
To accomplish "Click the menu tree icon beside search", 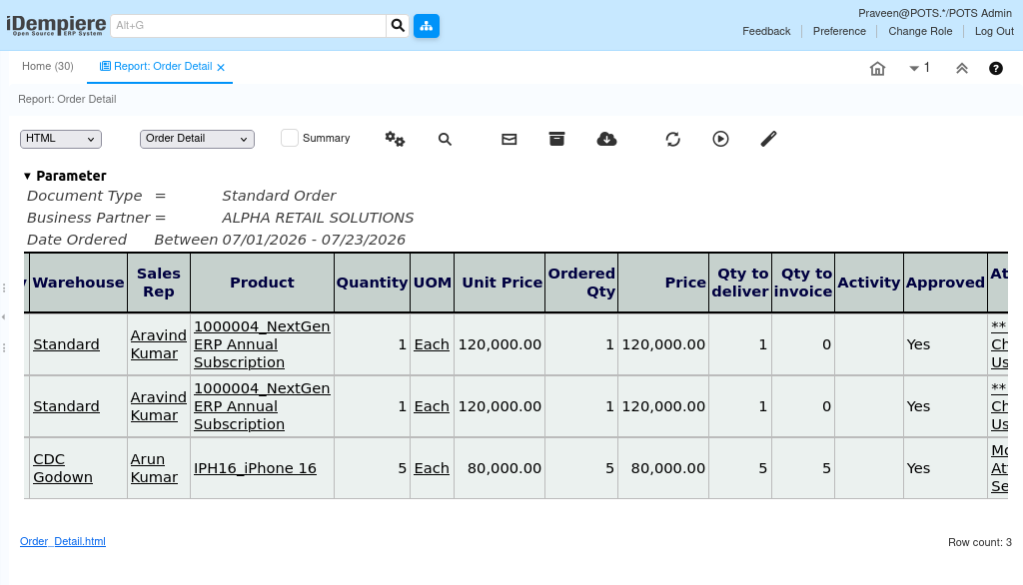I will [426, 26].
